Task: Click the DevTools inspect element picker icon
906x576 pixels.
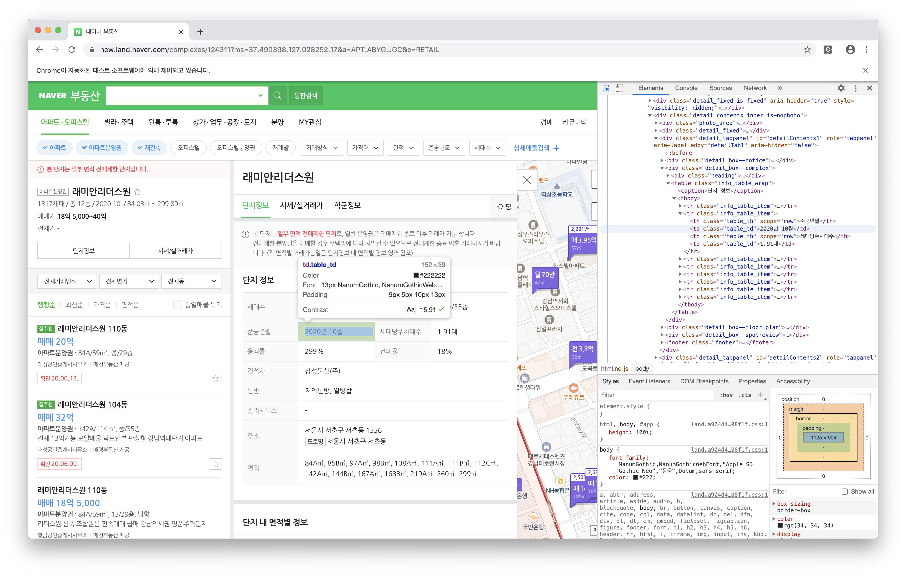Action: pyautogui.click(x=606, y=88)
